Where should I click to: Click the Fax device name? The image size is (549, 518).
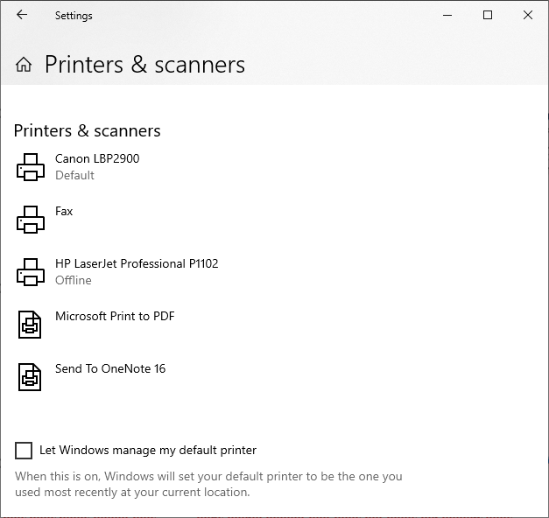[x=64, y=211]
